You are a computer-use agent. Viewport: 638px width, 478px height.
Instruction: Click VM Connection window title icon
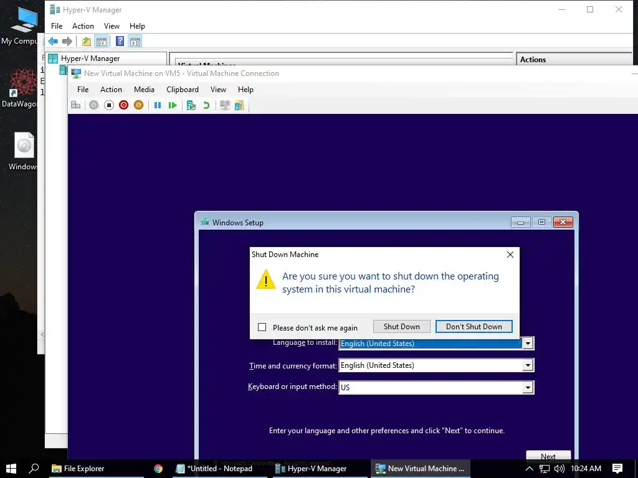click(75, 73)
